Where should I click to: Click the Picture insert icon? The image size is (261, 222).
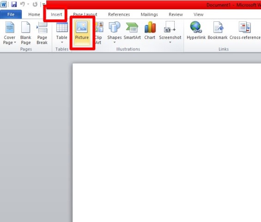(x=82, y=32)
